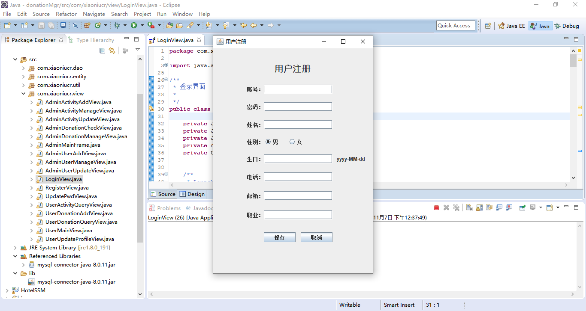
Task: Click the New Java Package icon
Action: point(87,25)
